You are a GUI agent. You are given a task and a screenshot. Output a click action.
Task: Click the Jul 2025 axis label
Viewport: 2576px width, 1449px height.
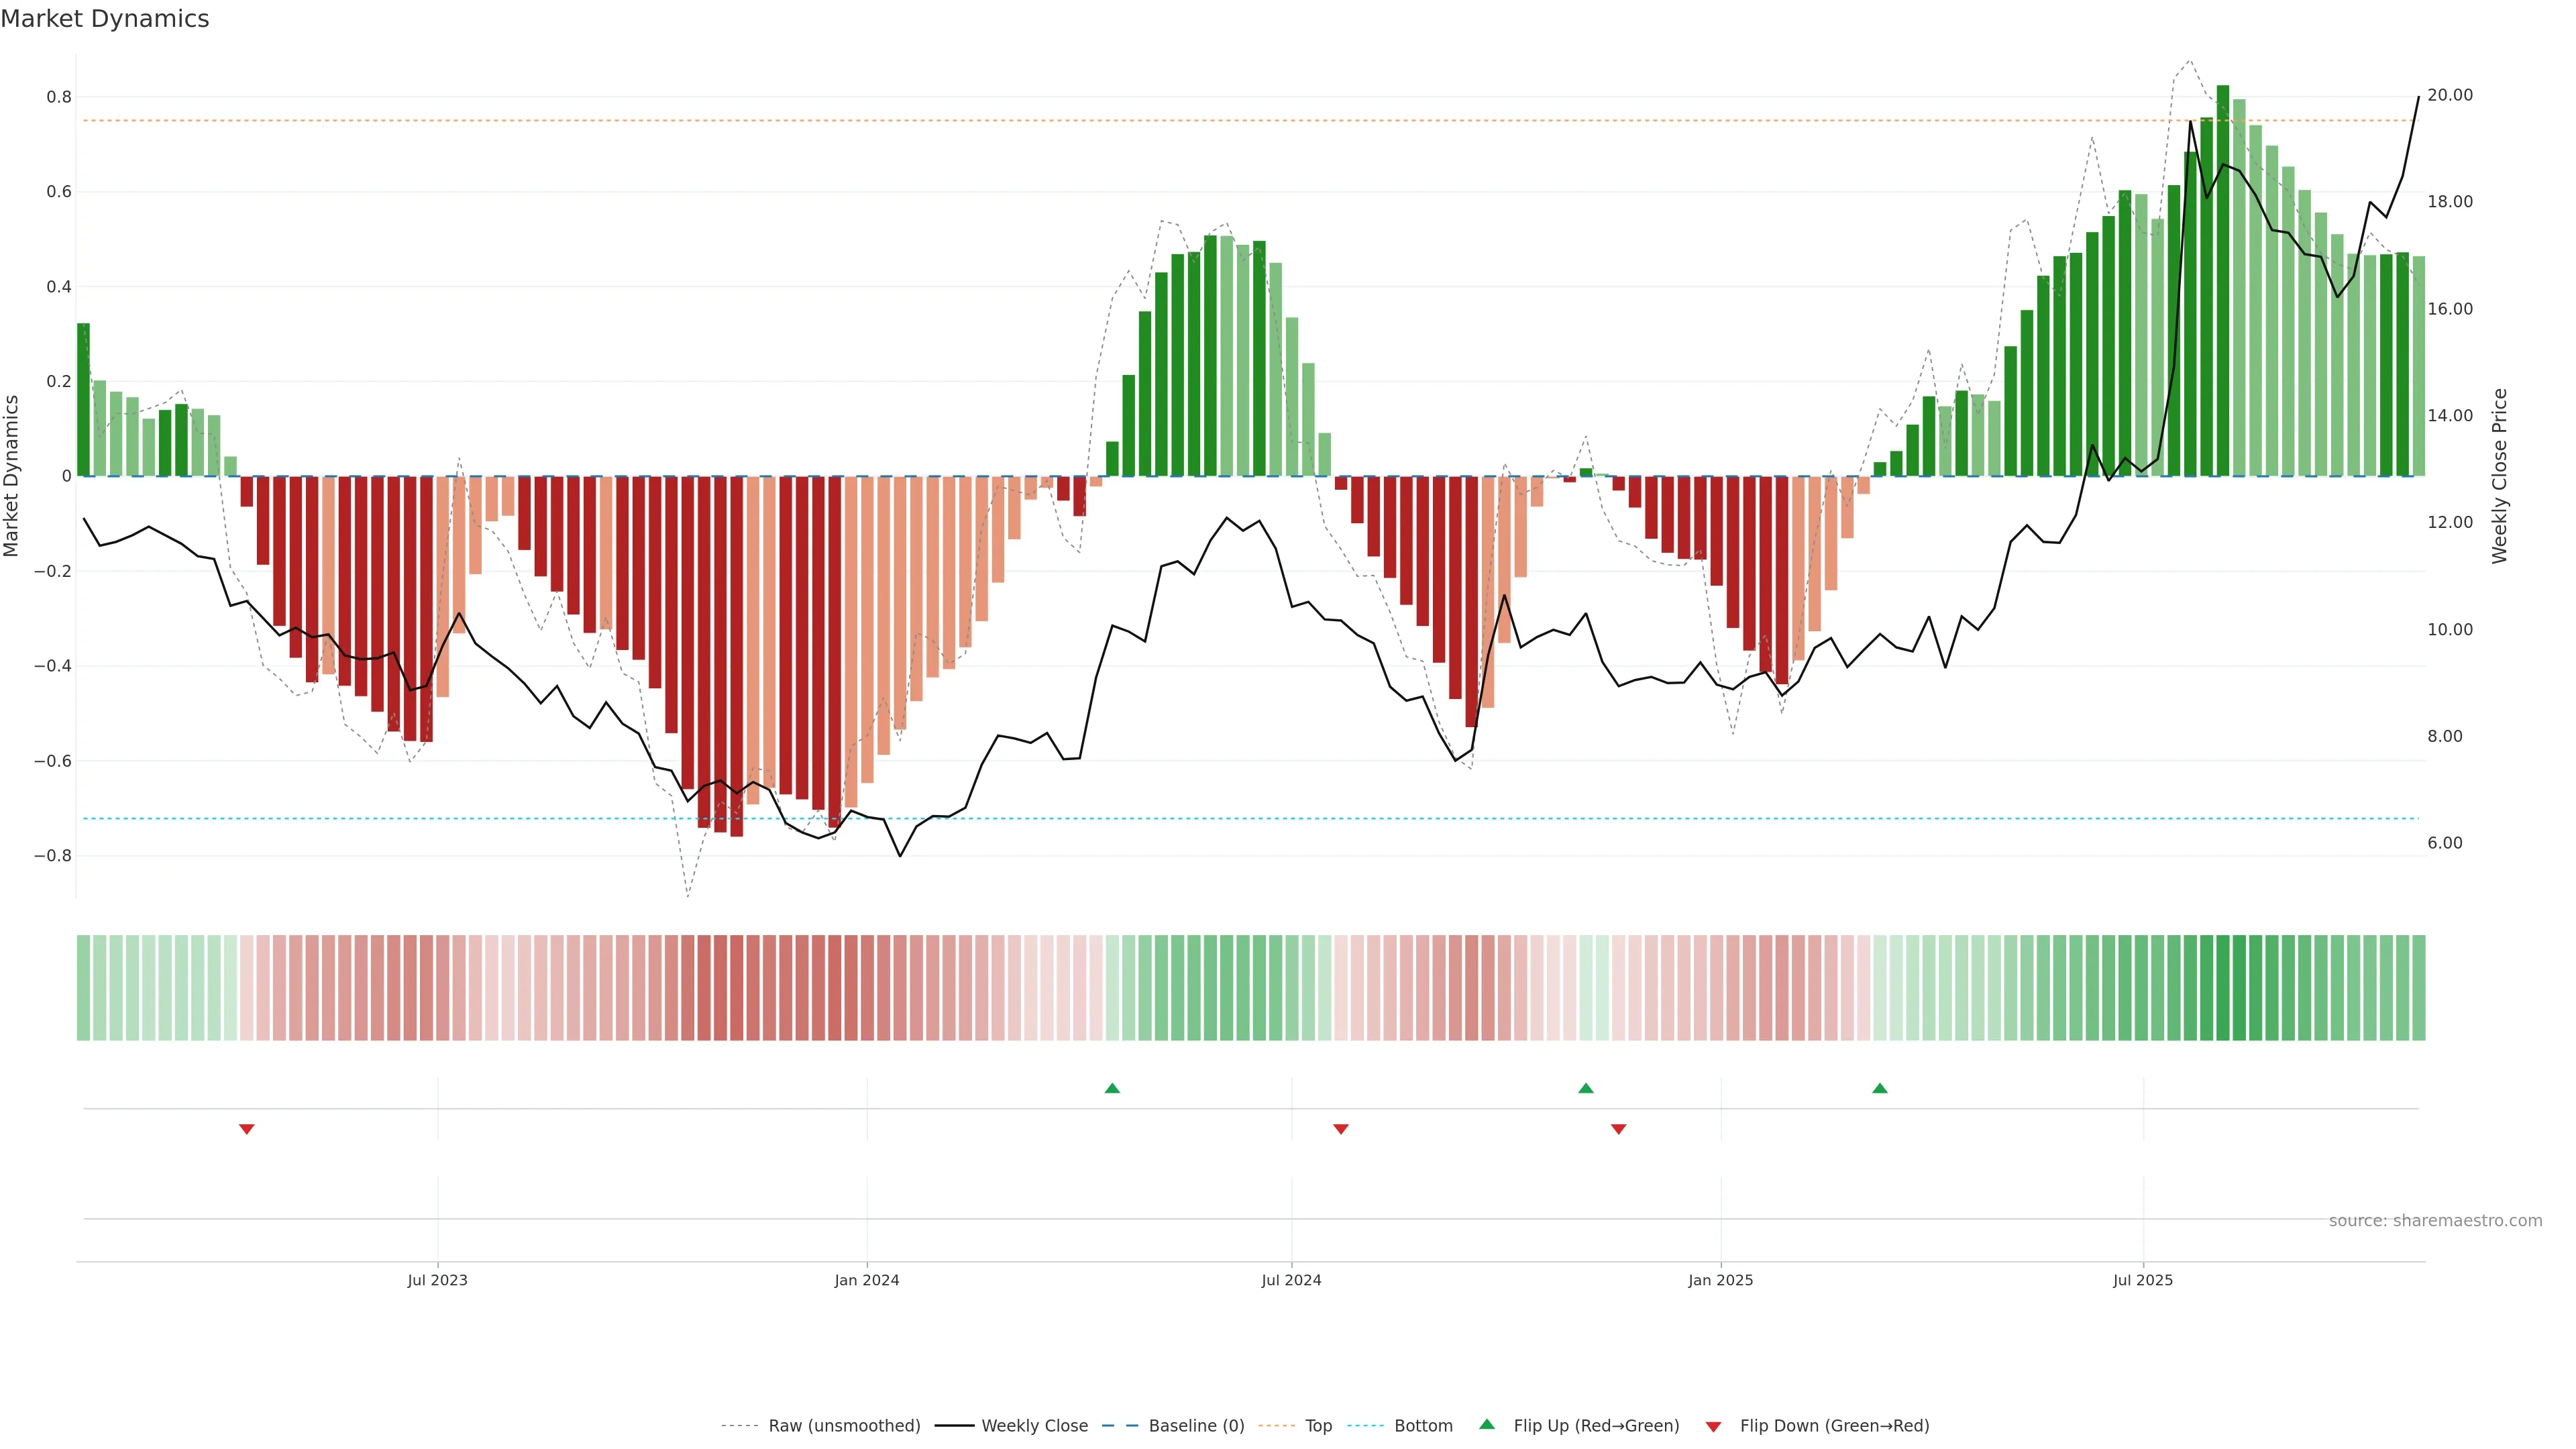[2143, 1280]
